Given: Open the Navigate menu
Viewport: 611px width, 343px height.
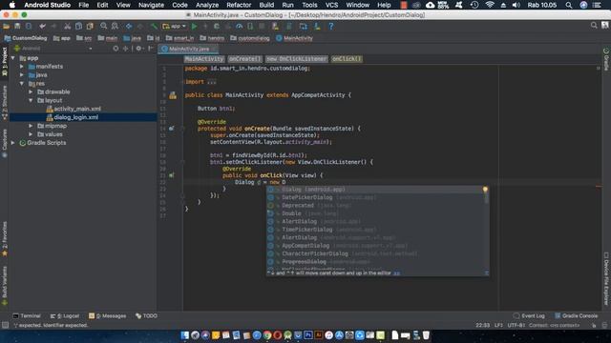Looking at the screenshot, I should (x=151, y=5).
